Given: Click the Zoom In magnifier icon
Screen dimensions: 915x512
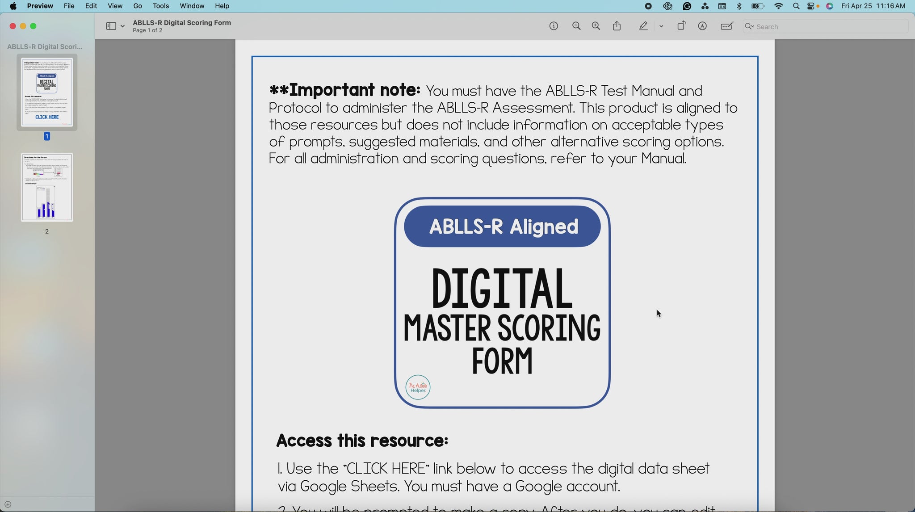Looking at the screenshot, I should tap(596, 26).
